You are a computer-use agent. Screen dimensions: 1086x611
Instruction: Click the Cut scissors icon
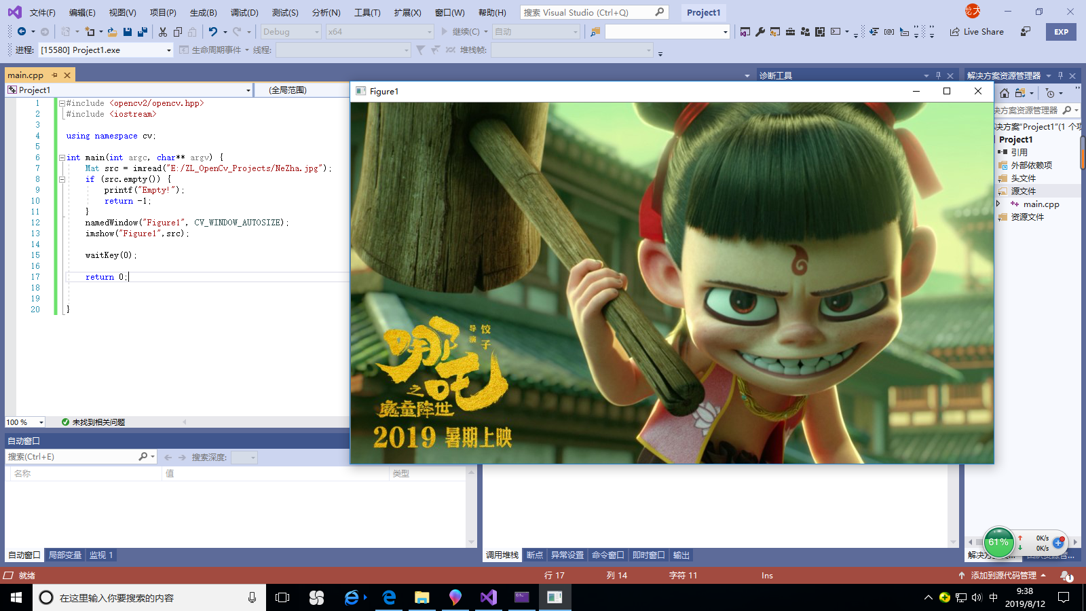tap(163, 31)
